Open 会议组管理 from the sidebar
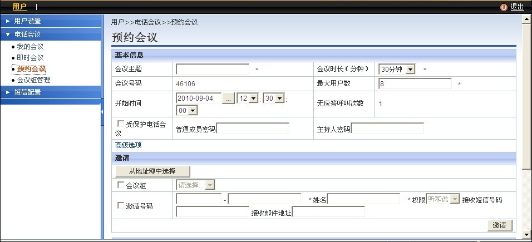This screenshot has width=532, height=242. click(33, 80)
